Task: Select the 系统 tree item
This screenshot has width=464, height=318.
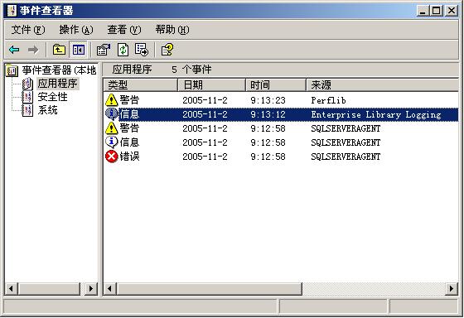Action: [x=47, y=110]
